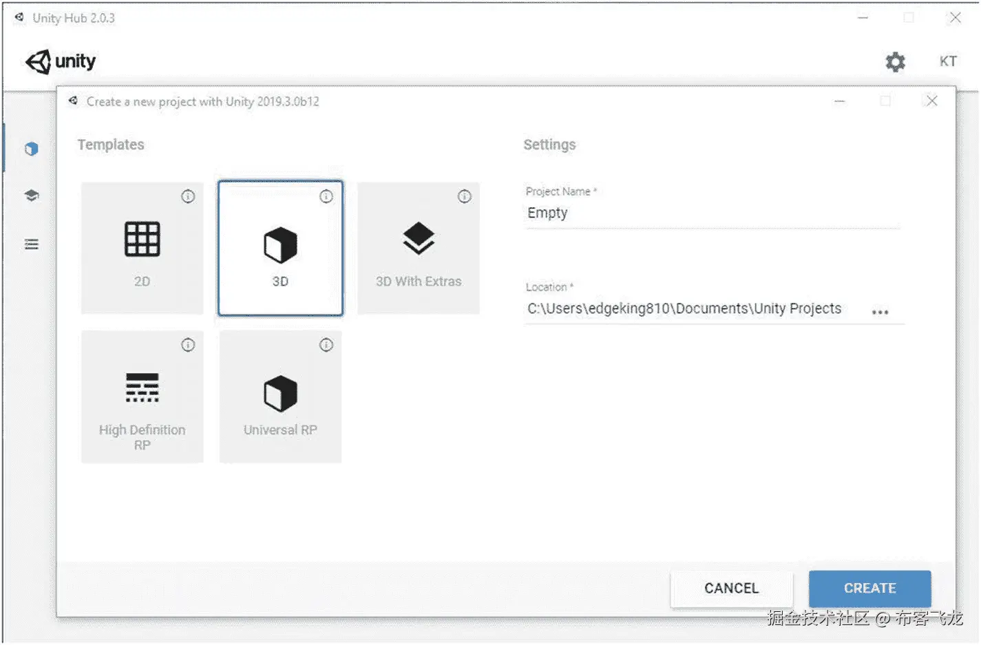
Task: Click the Settings heading
Action: click(x=549, y=145)
